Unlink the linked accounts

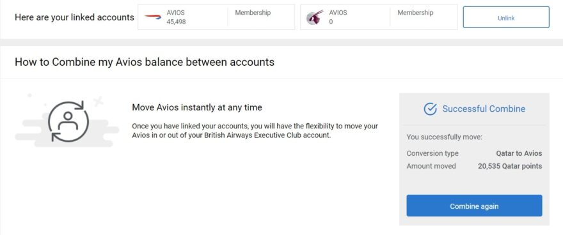[506, 17]
